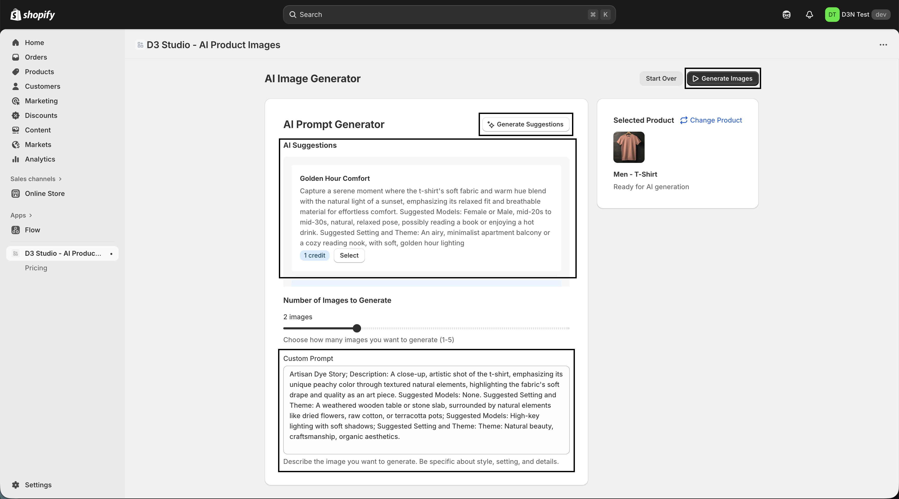The width and height of the screenshot is (899, 499).
Task: Click the Men - T-Shirt product thumbnail
Action: coord(629,147)
